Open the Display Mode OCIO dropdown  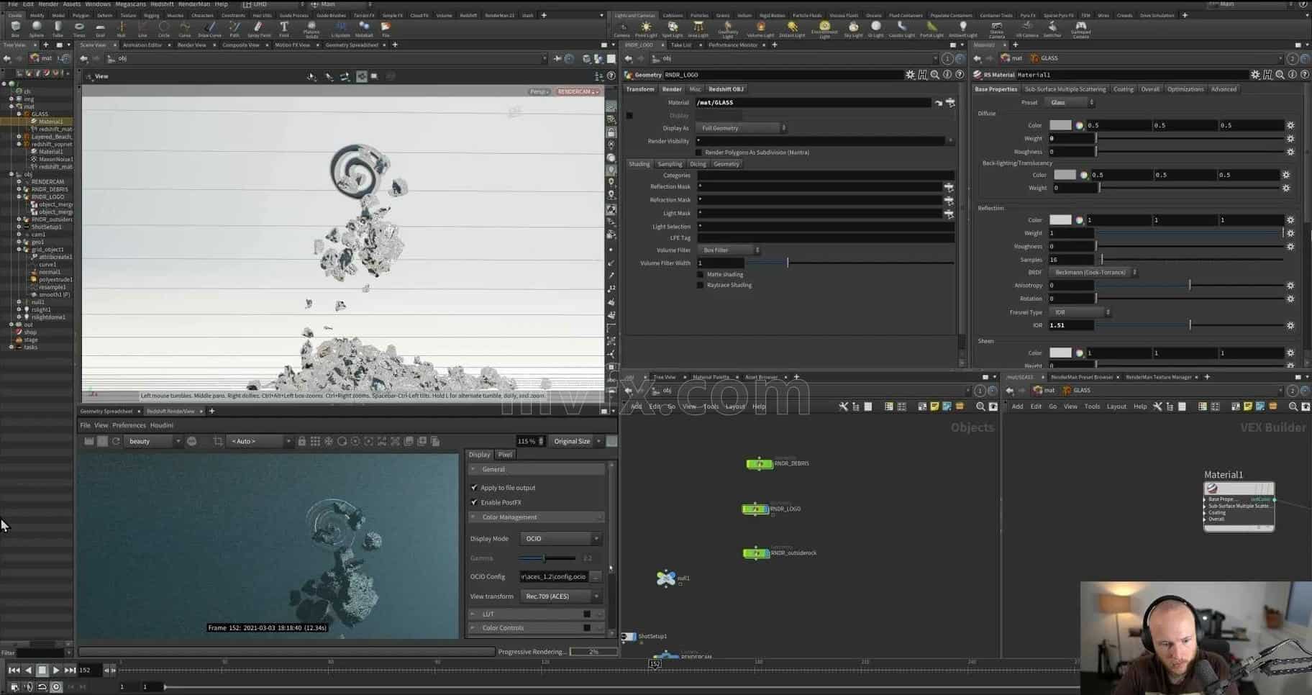point(560,538)
